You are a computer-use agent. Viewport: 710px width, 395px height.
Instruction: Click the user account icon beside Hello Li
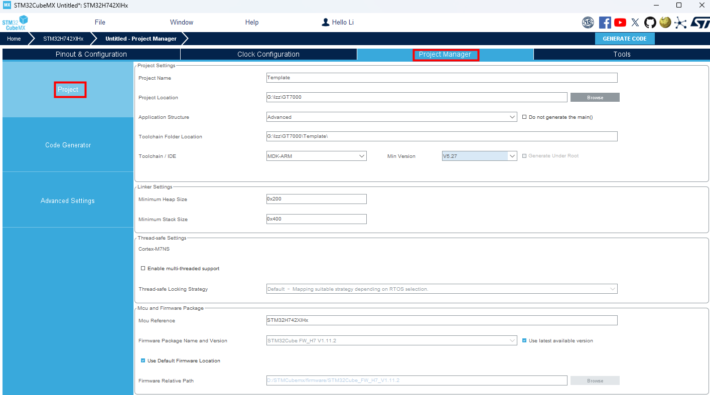pos(326,22)
